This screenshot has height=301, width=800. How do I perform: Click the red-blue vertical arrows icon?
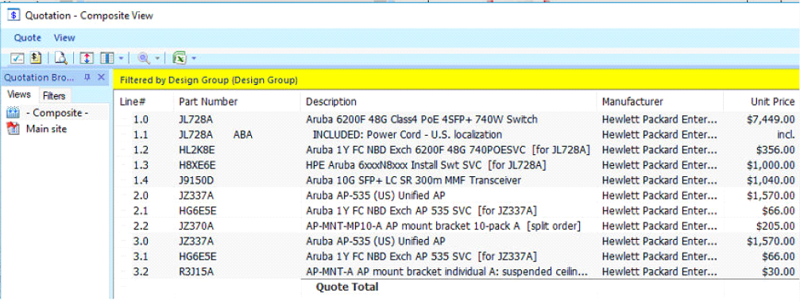pyautogui.click(x=87, y=58)
